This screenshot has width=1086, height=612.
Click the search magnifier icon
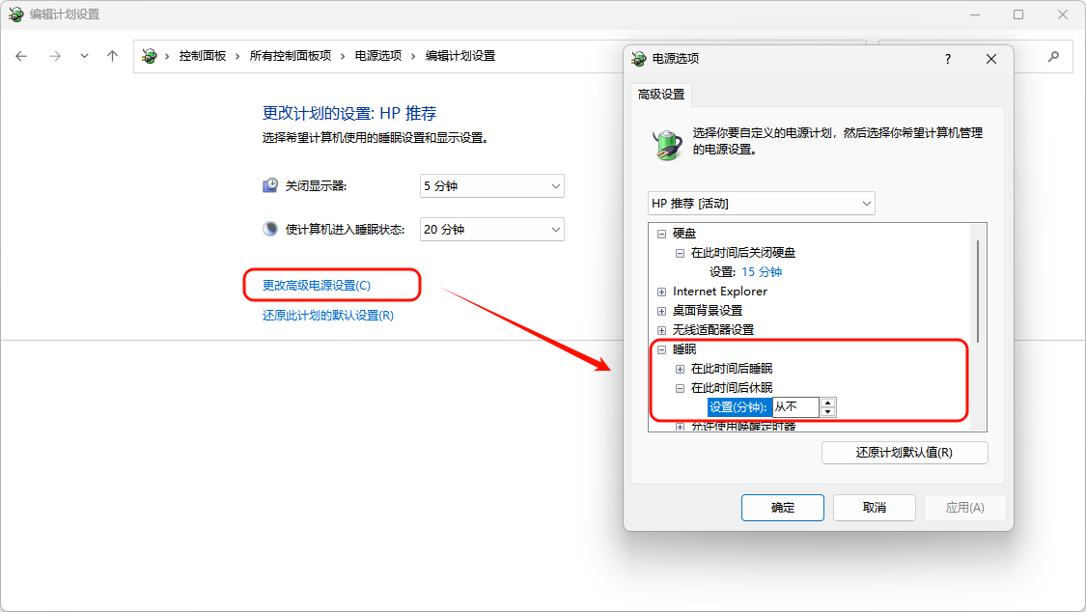[x=1053, y=56]
